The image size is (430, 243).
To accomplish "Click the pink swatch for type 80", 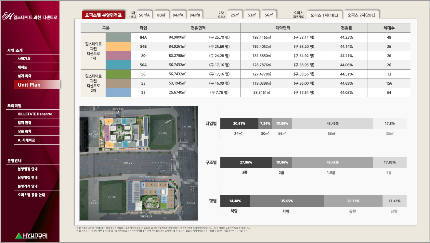I will pos(118,55).
